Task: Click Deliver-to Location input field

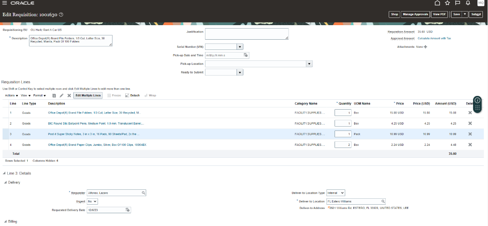Action: (354, 201)
